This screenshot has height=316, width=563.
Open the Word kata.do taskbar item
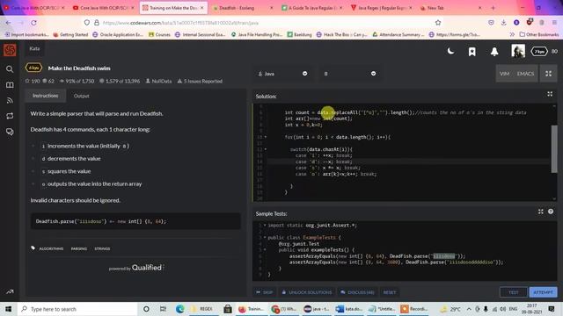tap(349, 309)
